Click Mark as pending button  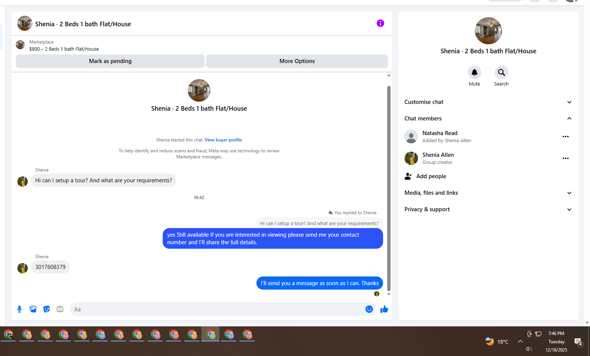click(110, 61)
